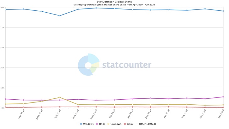Hide the Unknown series via legend
Screen dimensions: 229x129
114,124
